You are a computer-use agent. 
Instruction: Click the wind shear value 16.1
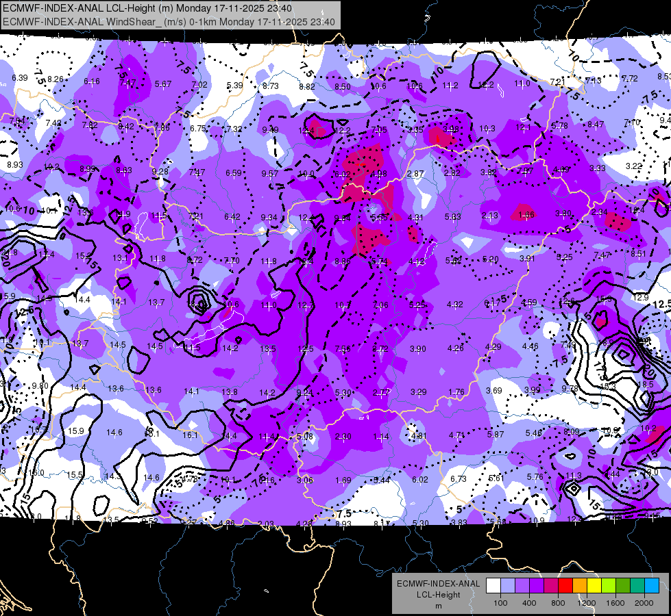190,435
